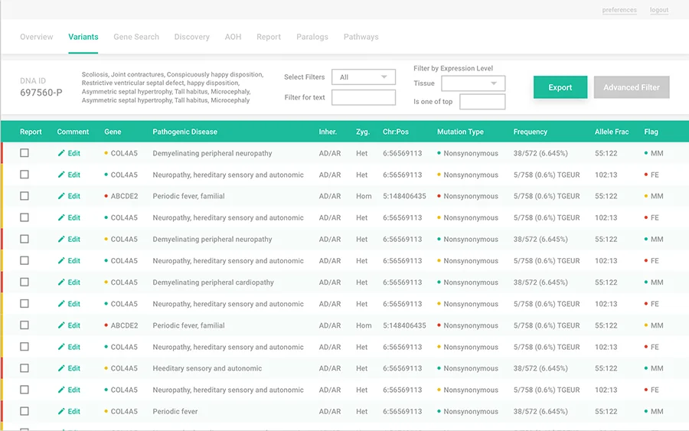The width and height of the screenshot is (689, 431).
Task: Switch to the Overview tab
Action: pos(37,37)
